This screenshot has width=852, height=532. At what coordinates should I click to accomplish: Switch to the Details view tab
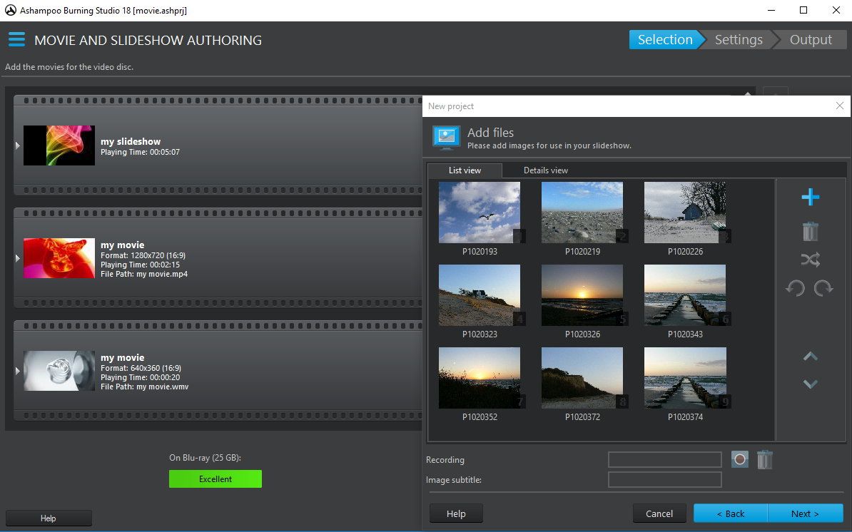(545, 170)
